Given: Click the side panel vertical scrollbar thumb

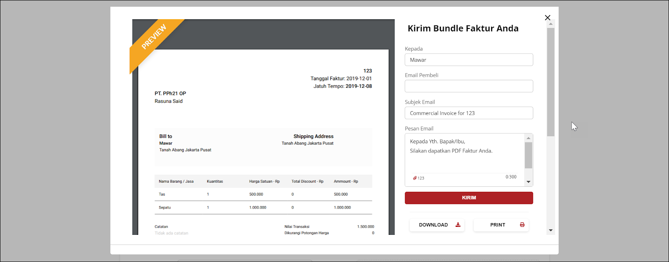Looking at the screenshot, I should pyautogui.click(x=550, y=82).
